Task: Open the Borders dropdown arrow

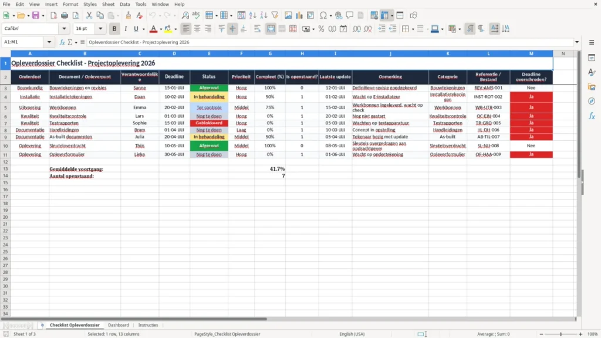Action: [413, 29]
